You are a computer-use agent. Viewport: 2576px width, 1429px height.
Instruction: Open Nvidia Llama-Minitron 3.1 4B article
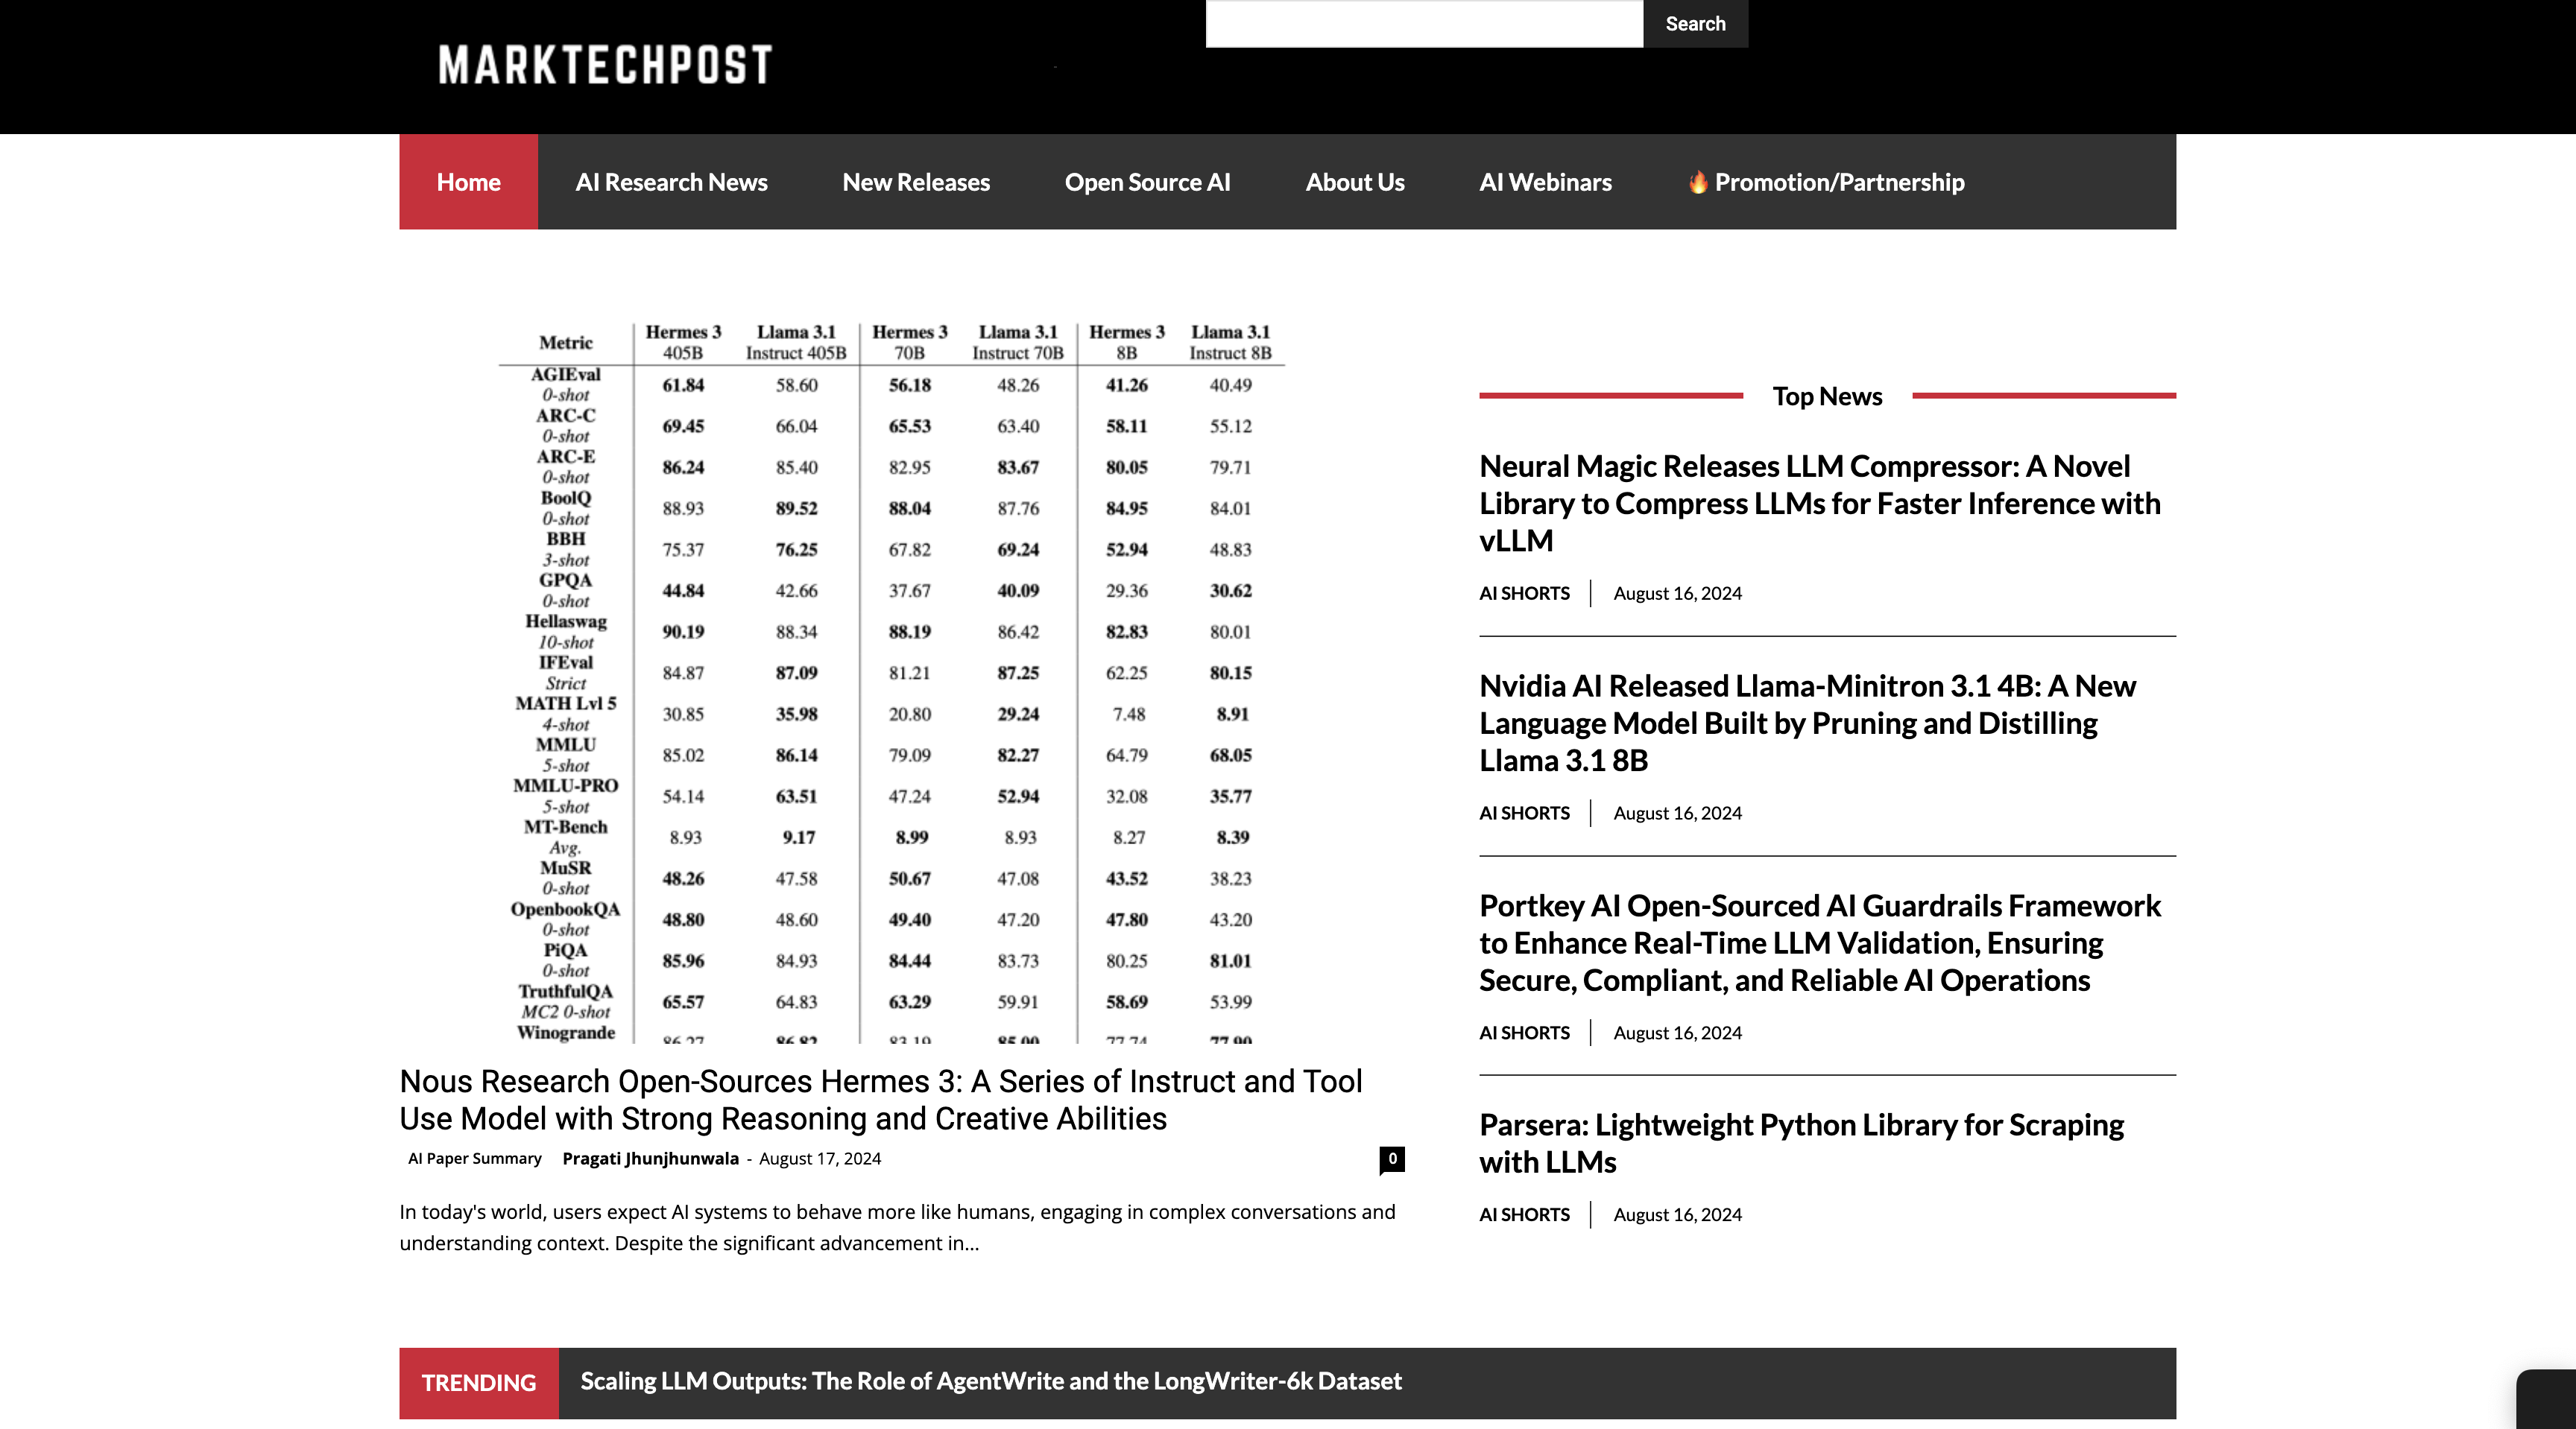pyautogui.click(x=1807, y=723)
